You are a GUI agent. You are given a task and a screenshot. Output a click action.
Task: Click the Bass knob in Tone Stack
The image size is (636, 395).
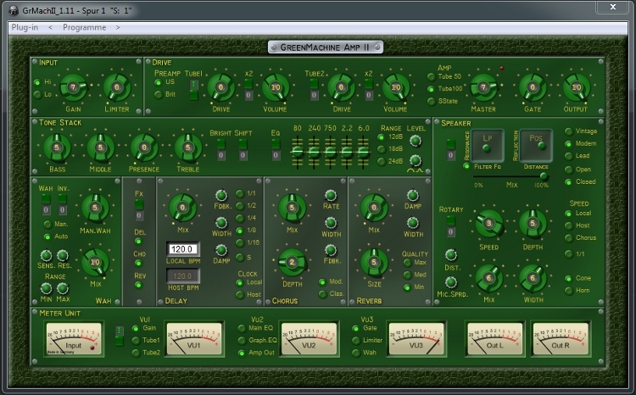click(57, 148)
